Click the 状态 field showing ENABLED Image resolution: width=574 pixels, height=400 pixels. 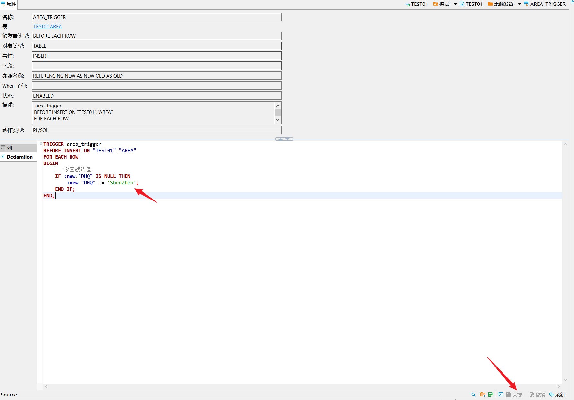click(x=157, y=96)
